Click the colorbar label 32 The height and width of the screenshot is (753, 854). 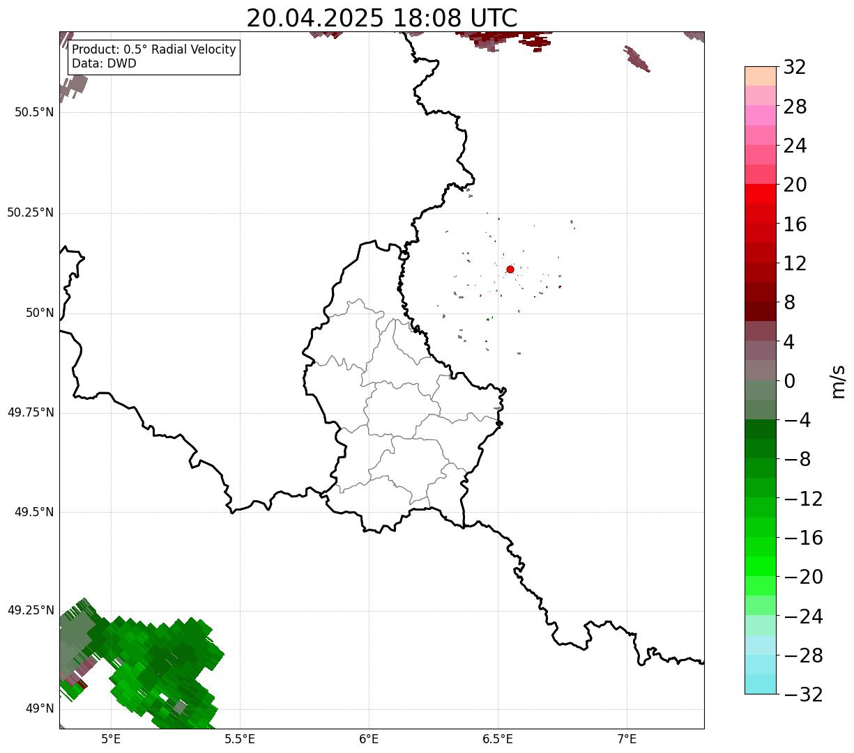(x=795, y=68)
